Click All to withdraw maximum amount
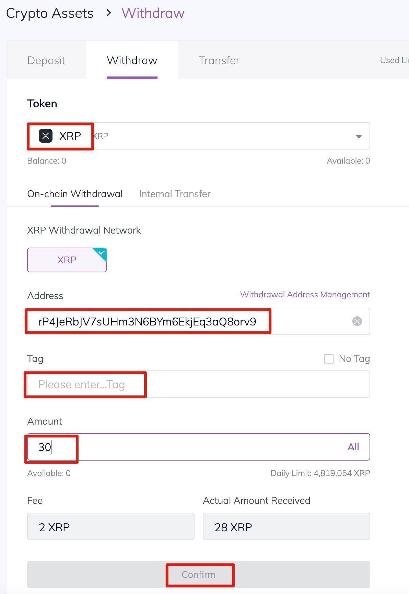This screenshot has width=409, height=594. point(353,447)
